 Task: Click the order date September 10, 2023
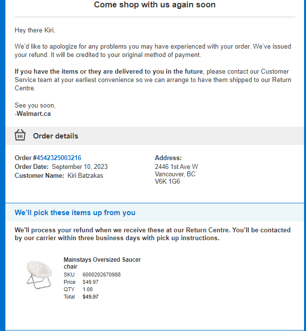79,167
